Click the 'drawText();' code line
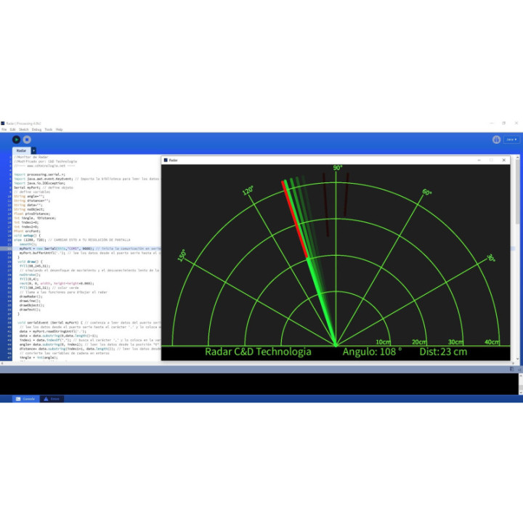Image resolution: width=523 pixels, height=523 pixels. [30, 309]
